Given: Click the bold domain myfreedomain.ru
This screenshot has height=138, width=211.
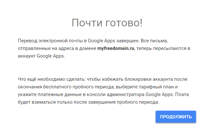Looking at the screenshot, I should [x=116, y=48].
